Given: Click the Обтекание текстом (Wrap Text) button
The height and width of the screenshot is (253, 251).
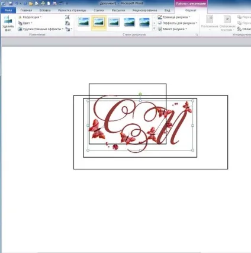Looking at the screenshot, I should pyautogui.click(x=227, y=24).
